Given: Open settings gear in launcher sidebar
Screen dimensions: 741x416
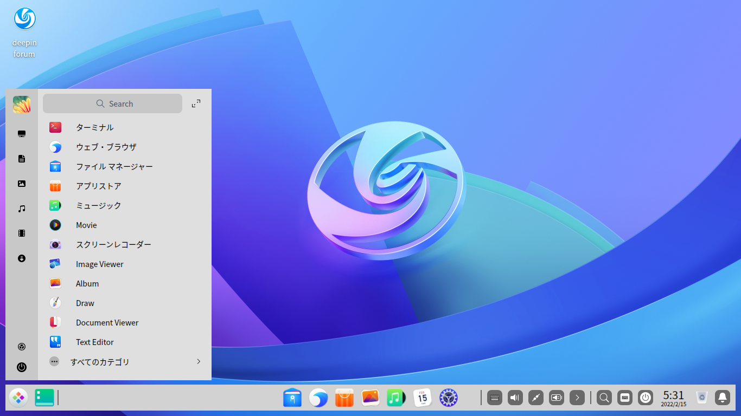Looking at the screenshot, I should (x=22, y=347).
